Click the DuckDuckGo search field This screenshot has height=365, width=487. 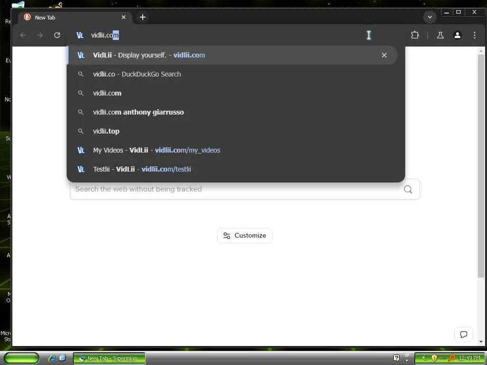pyautogui.click(x=244, y=189)
